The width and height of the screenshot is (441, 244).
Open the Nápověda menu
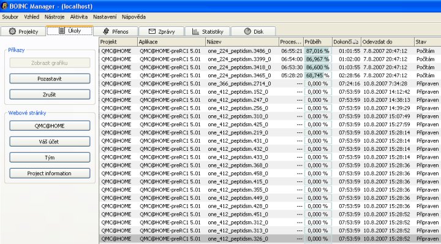pyautogui.click(x=134, y=17)
